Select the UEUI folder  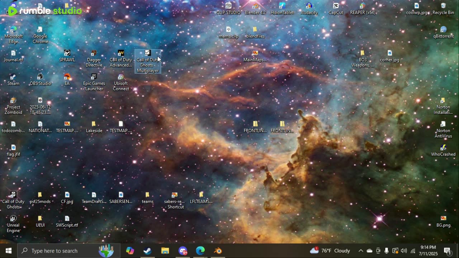pos(40,221)
